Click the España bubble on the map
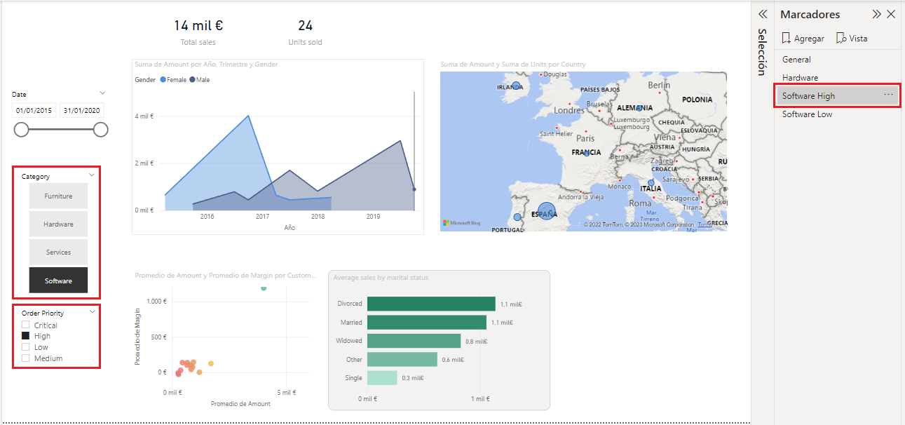 [547, 211]
